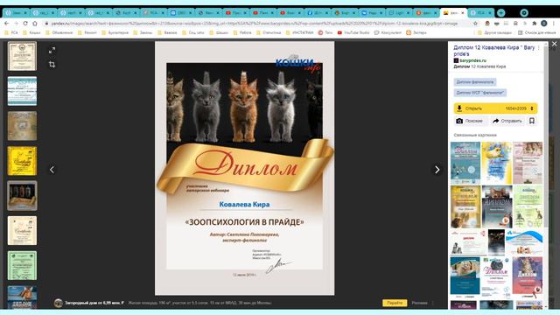560x315 pixels.
Task: Bookmark this page with the star icon
Action: [475, 24]
